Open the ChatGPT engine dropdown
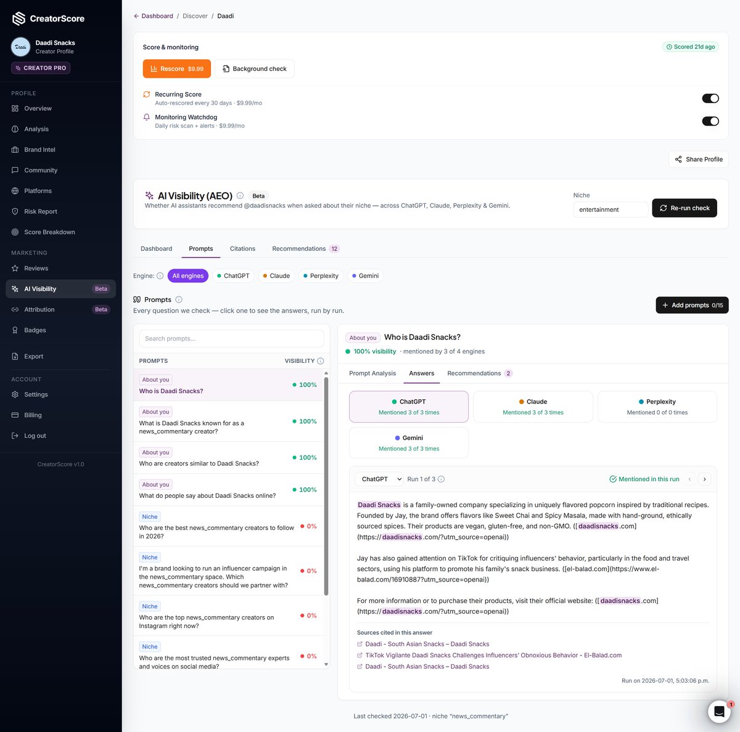The height and width of the screenshot is (732, 740). [x=379, y=479]
